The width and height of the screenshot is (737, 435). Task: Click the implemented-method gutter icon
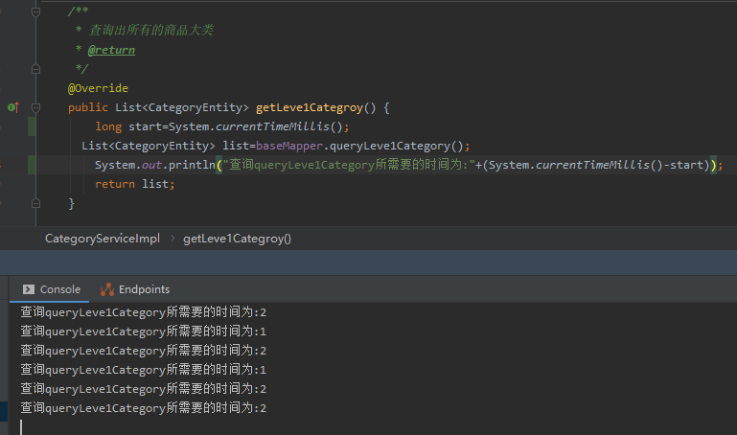point(12,107)
